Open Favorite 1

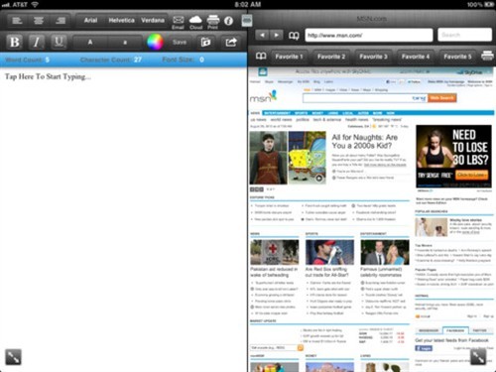(x=289, y=57)
